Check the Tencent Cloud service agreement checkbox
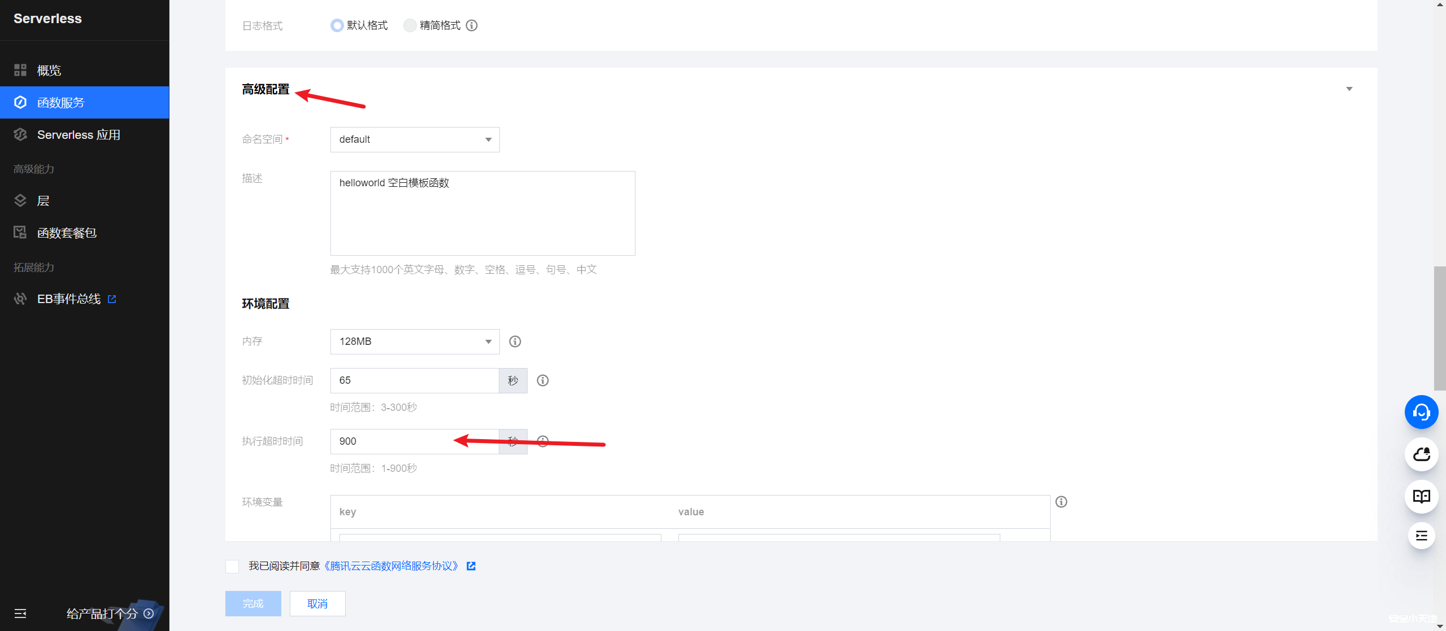Viewport: 1446px width, 631px height. click(x=232, y=566)
